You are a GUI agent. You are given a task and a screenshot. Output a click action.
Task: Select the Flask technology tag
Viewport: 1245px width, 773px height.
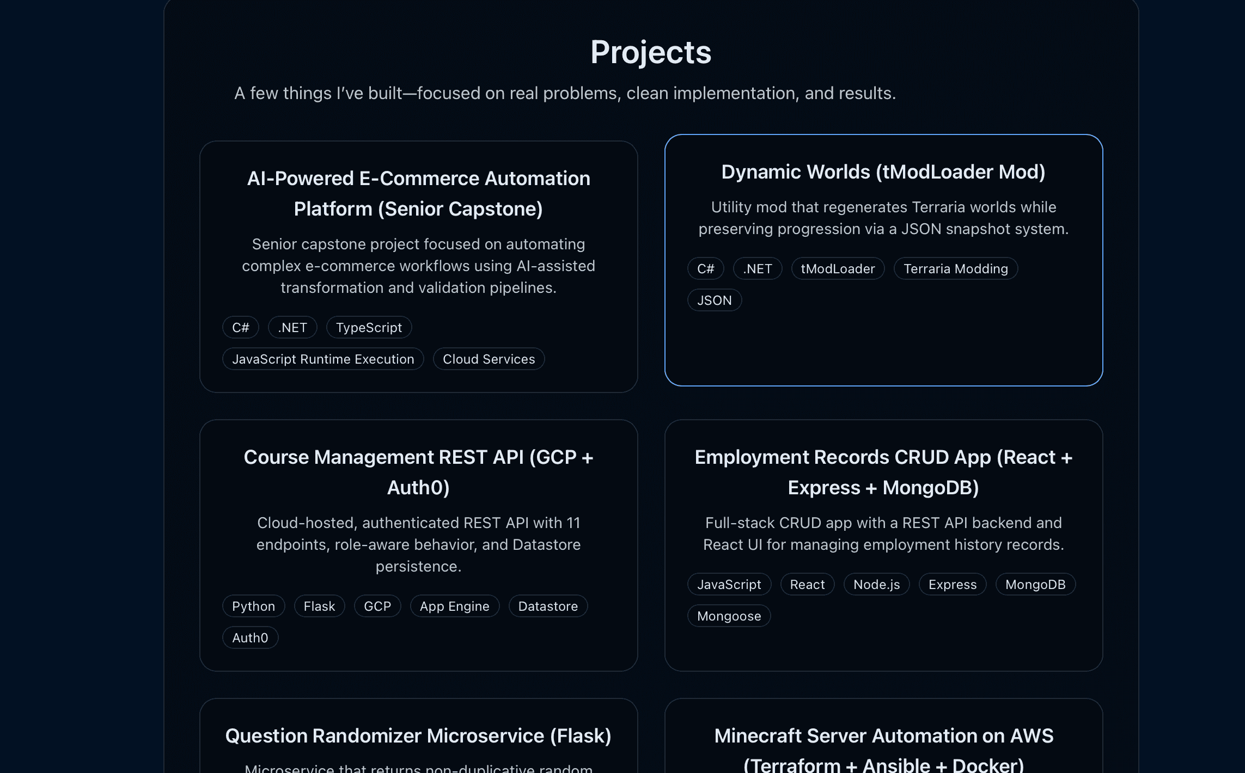pos(319,606)
